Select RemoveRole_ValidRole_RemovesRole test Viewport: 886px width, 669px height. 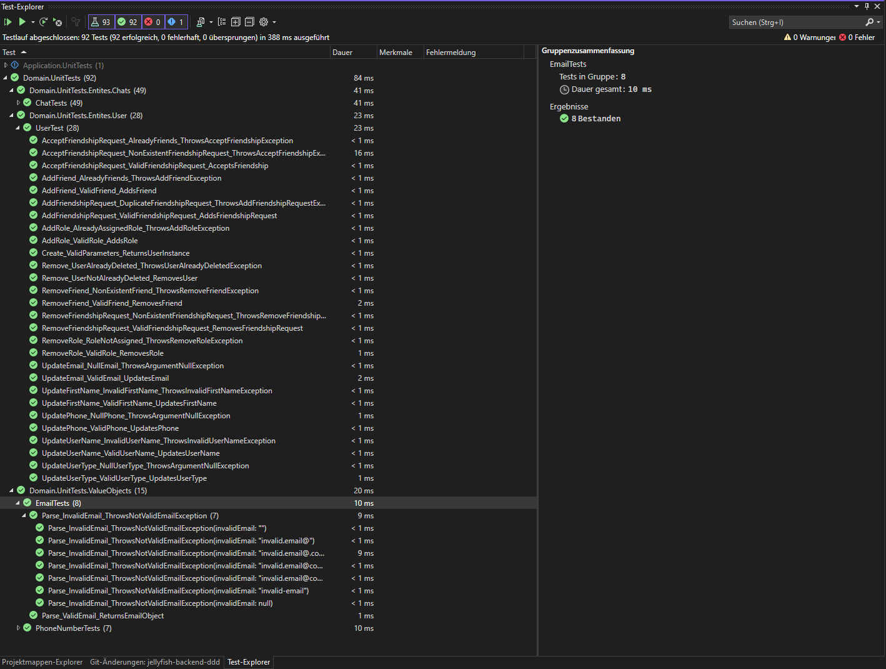point(102,353)
